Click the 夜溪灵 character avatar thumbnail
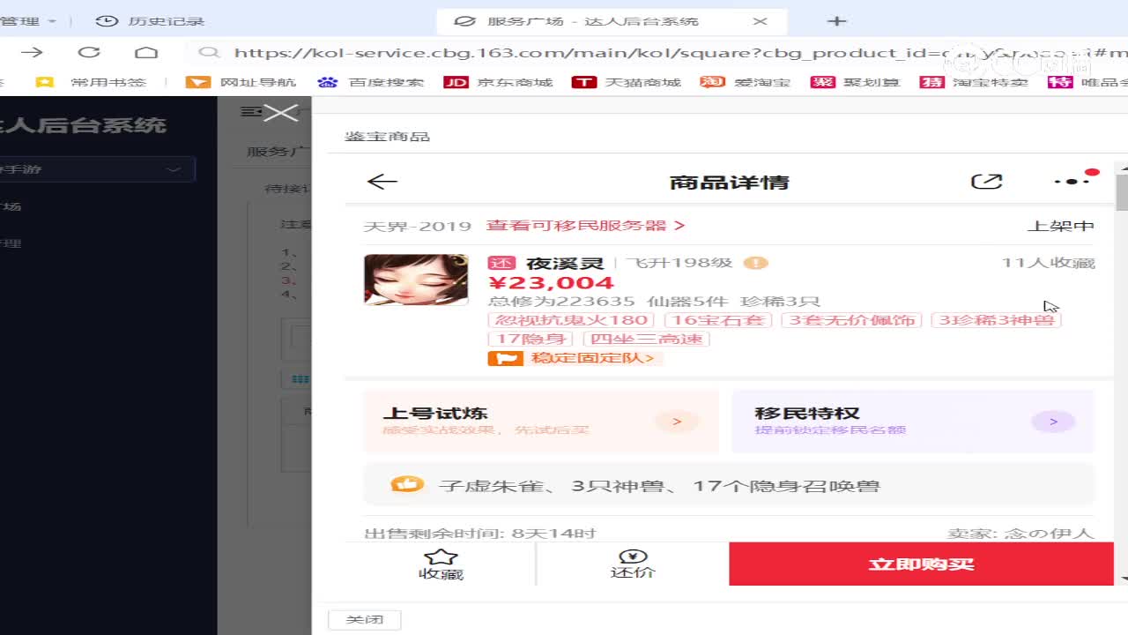The image size is (1128, 635). (x=416, y=280)
